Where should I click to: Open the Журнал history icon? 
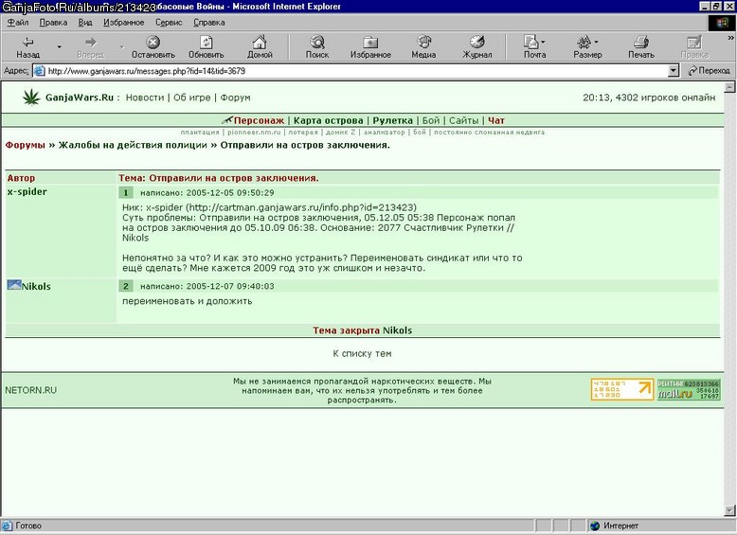pos(476,42)
